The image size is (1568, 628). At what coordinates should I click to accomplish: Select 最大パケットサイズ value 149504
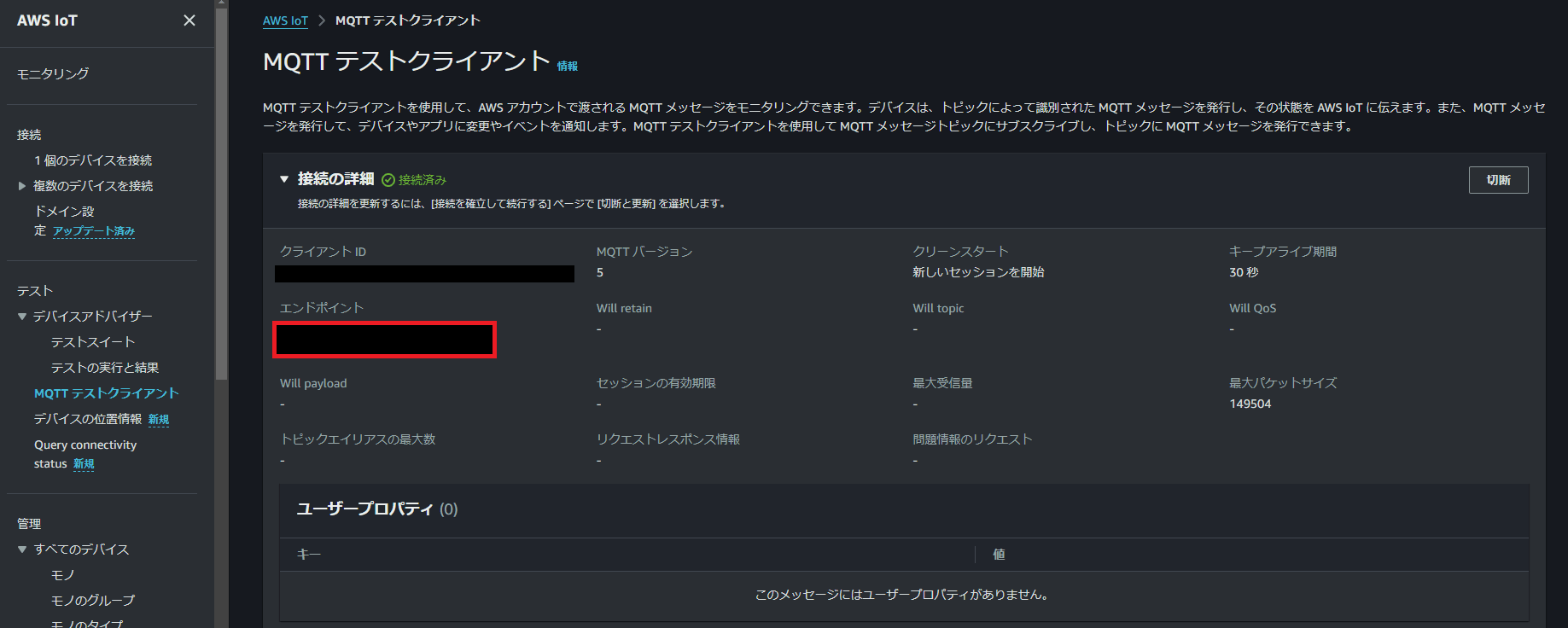[x=1250, y=404]
